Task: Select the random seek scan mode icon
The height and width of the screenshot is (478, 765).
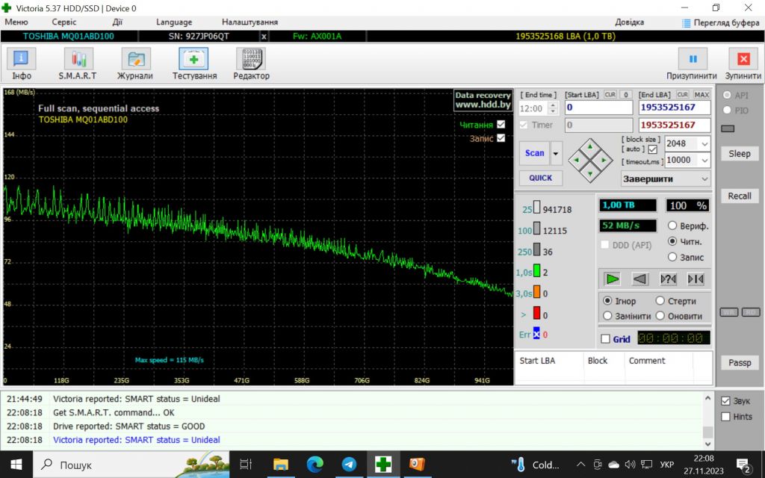Action: tap(668, 279)
